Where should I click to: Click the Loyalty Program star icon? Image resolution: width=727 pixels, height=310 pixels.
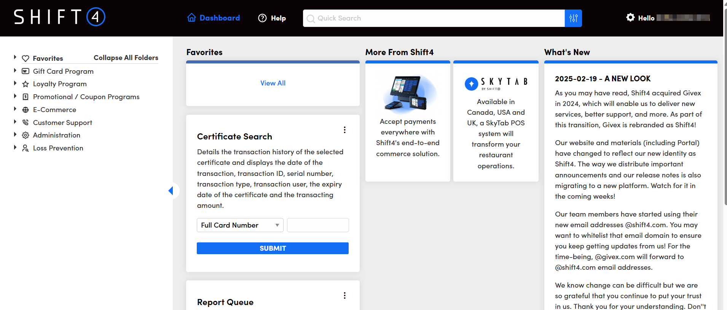(26, 84)
